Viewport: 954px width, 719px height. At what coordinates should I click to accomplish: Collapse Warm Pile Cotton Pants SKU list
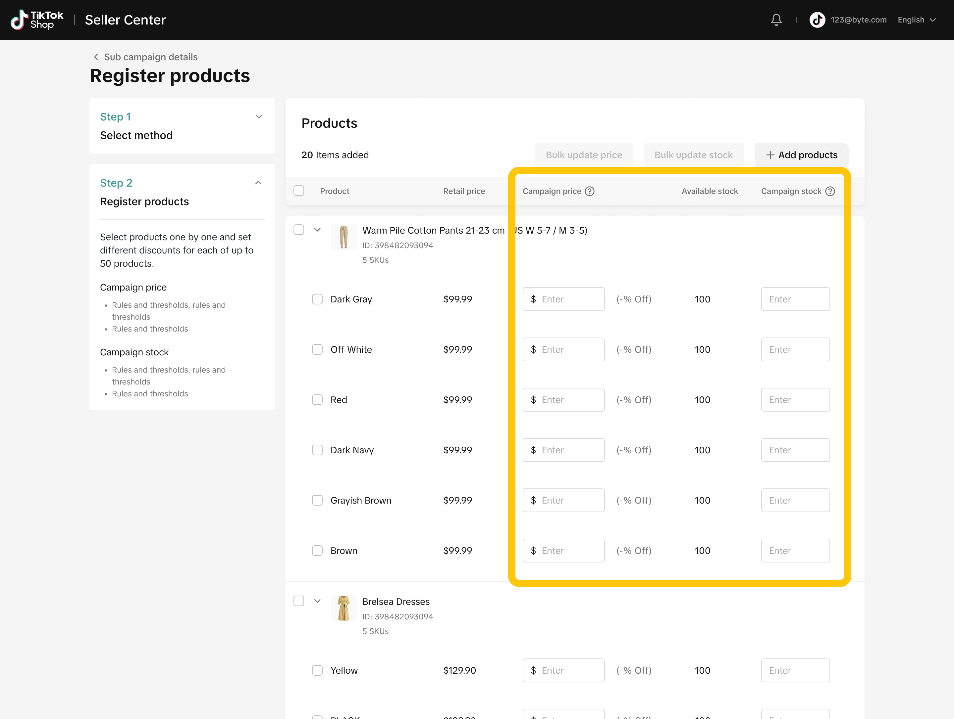[x=317, y=230]
